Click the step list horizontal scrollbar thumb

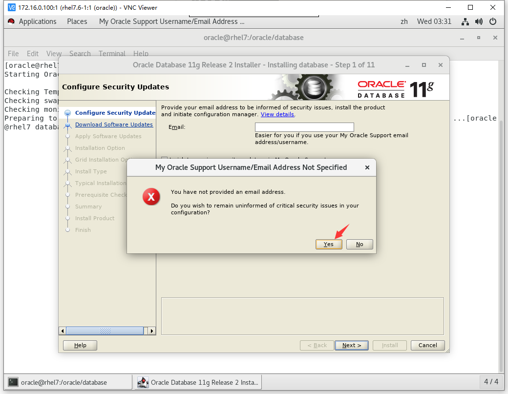tap(105, 331)
